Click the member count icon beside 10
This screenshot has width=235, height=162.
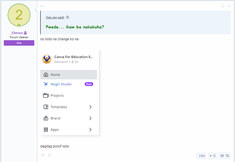73,62
